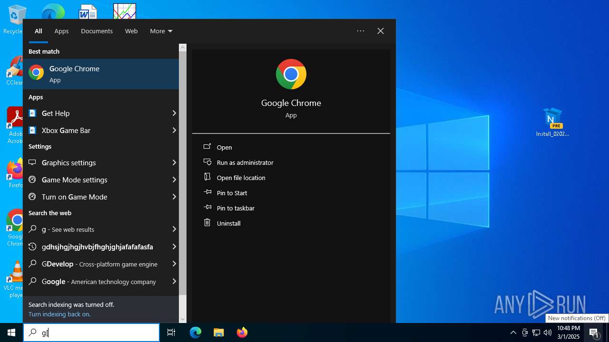Screen dimensions: 609x342
Task: Click 'Search indexing was turned off.' message
Action: point(71,304)
